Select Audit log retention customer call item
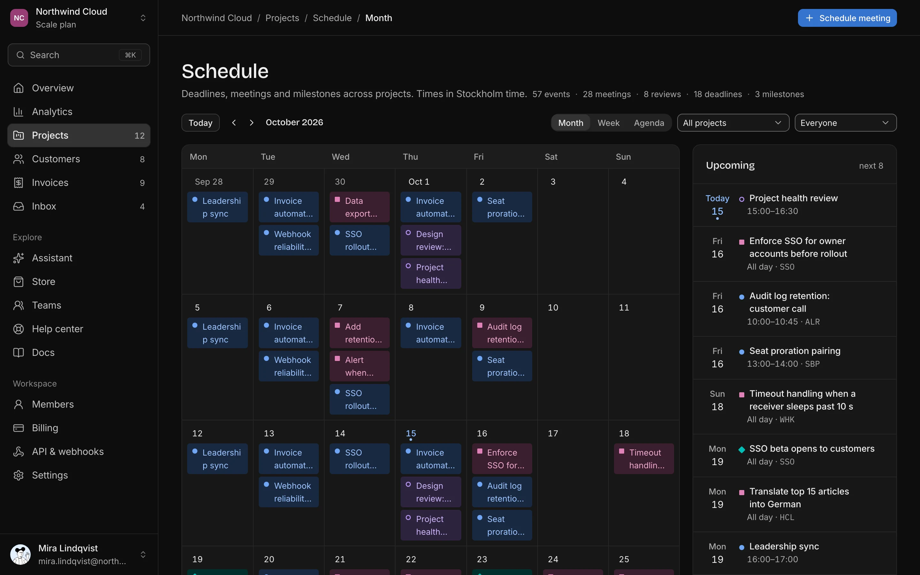Image resolution: width=920 pixels, height=575 pixels. point(794,309)
